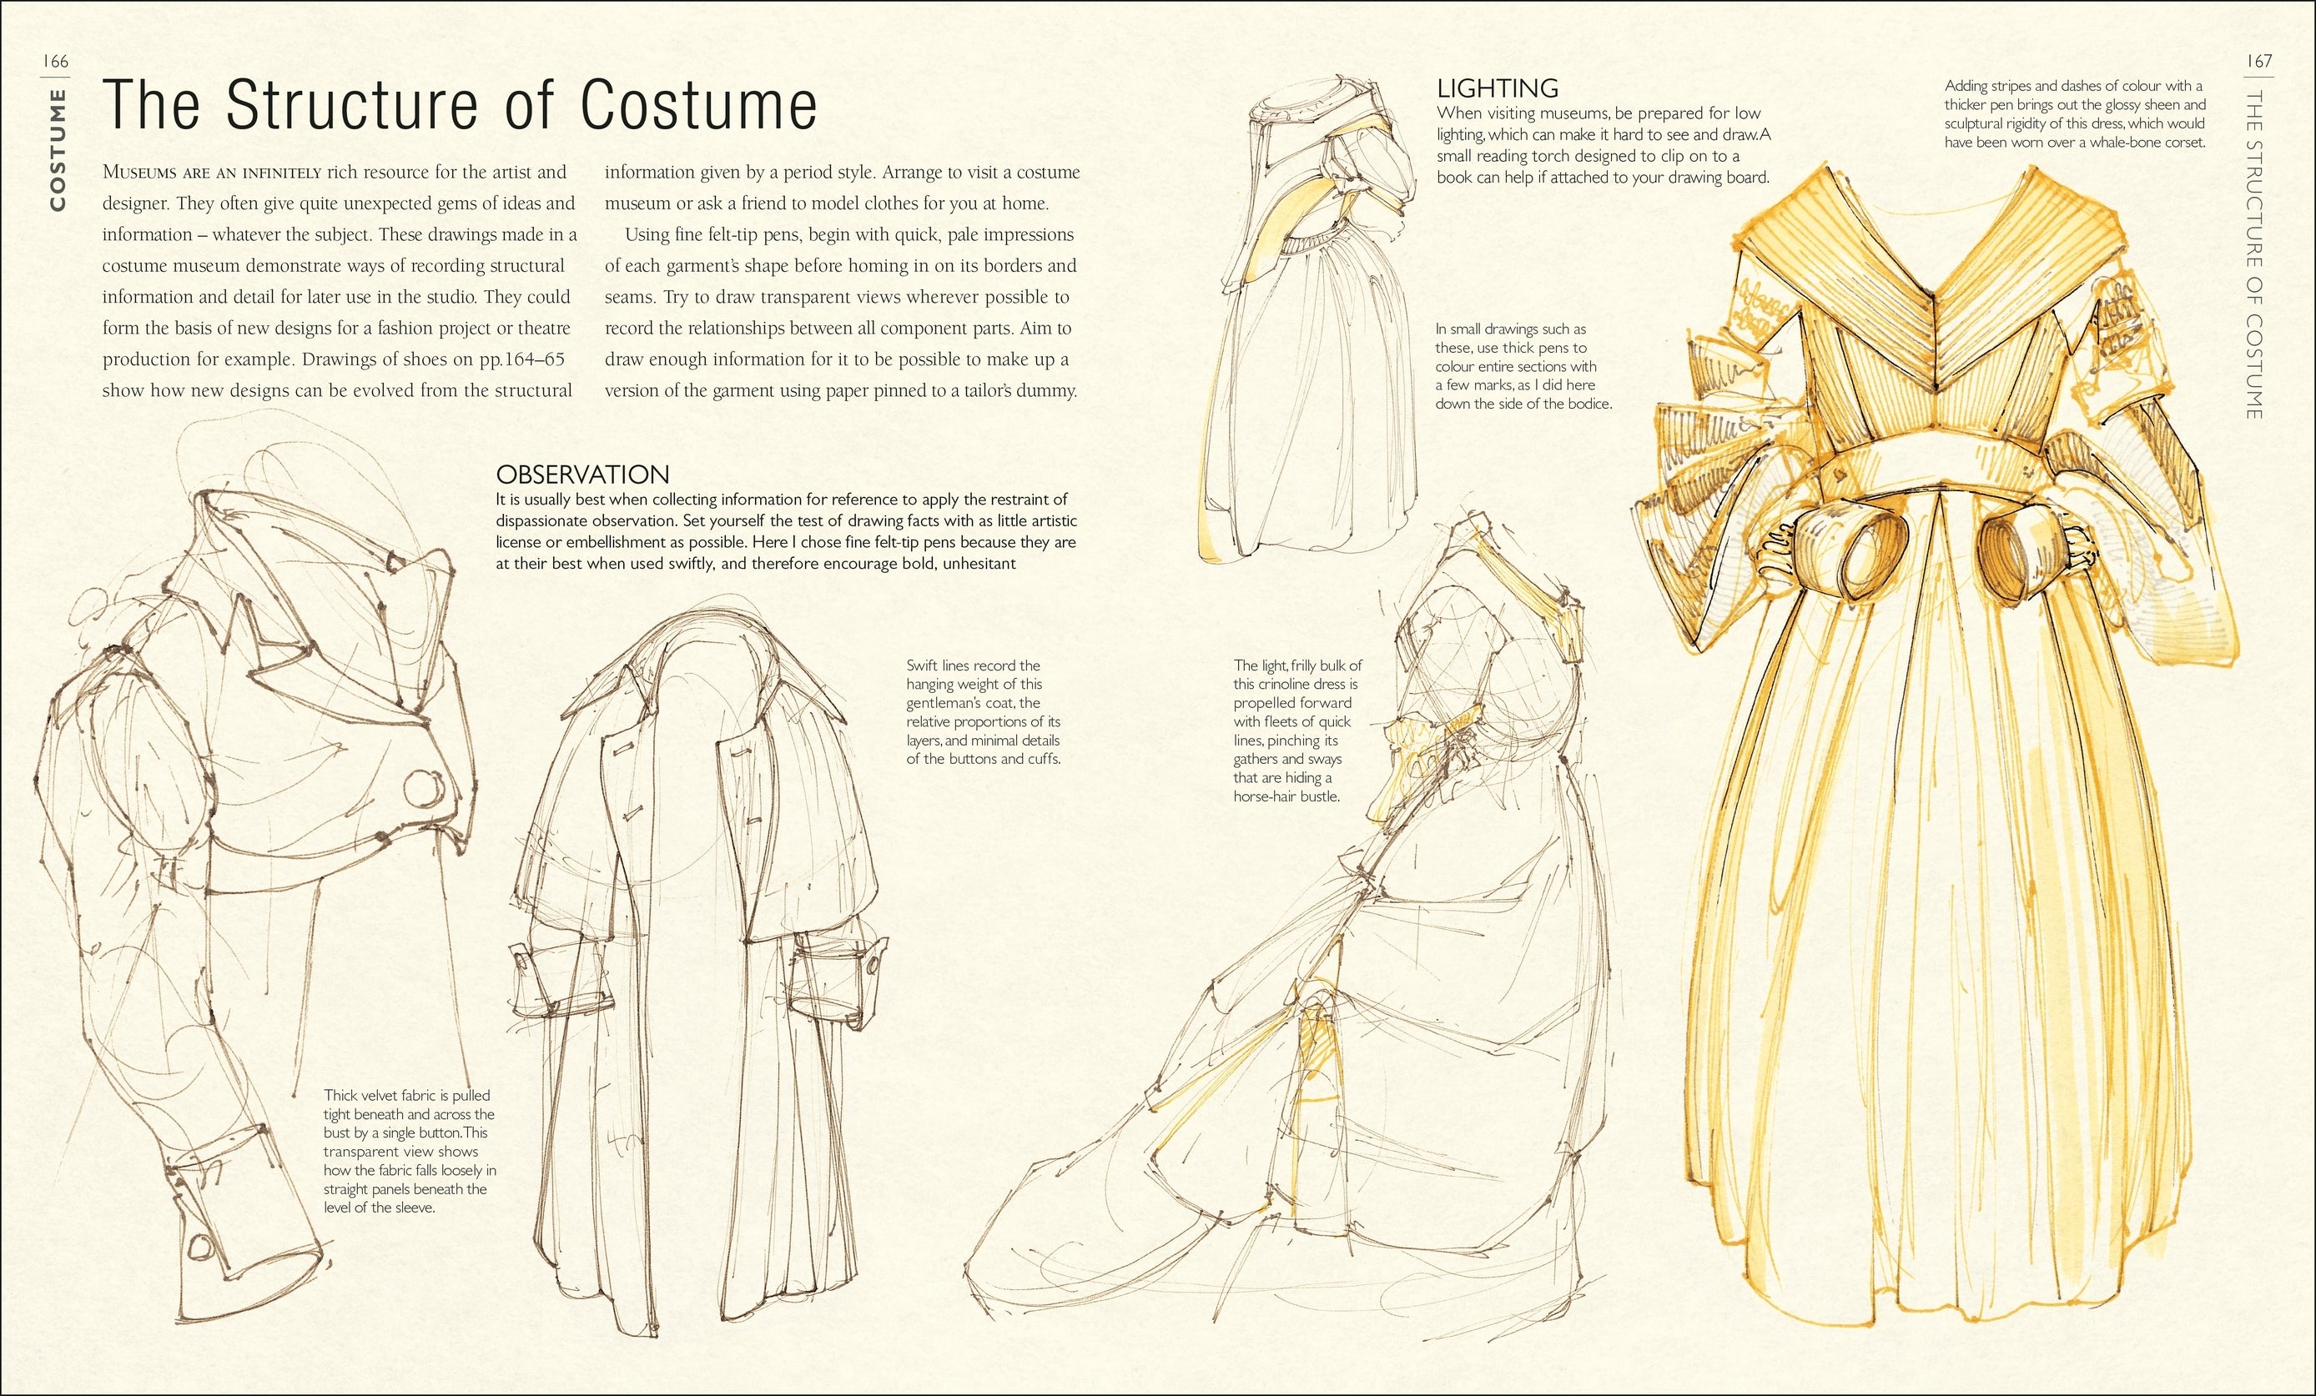Click the LIGHTING heading
The height and width of the screenshot is (1396, 2316).
click(1498, 88)
